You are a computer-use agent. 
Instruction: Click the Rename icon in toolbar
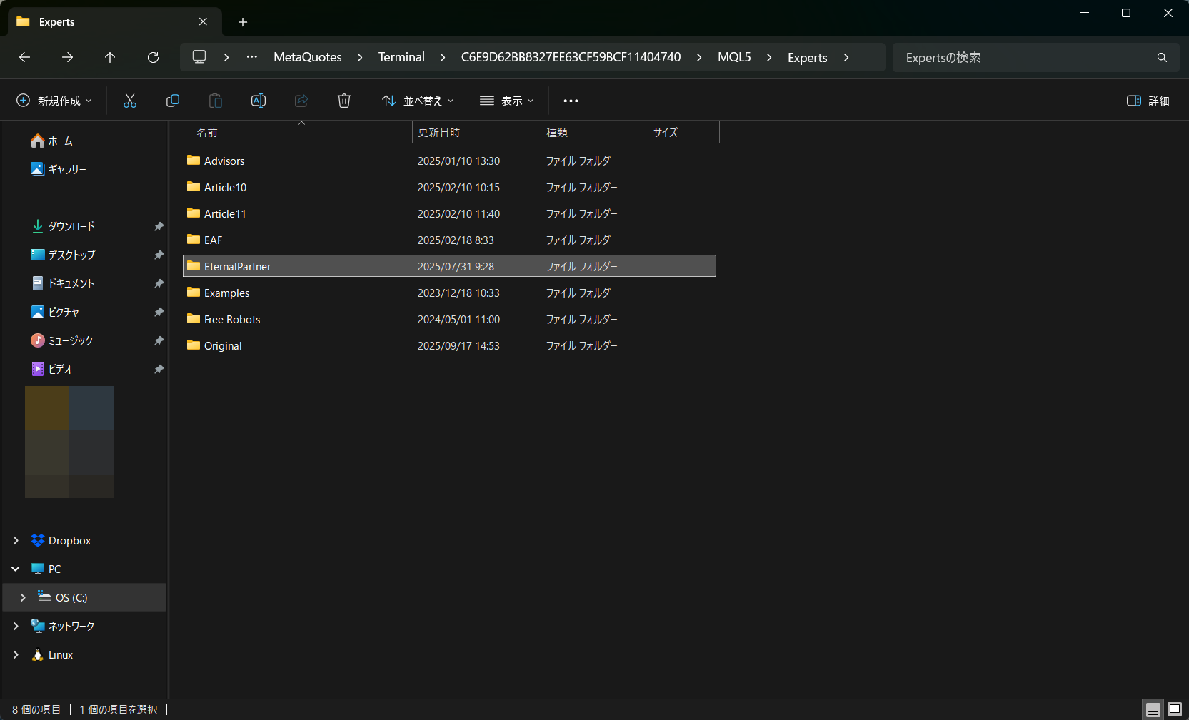coord(259,101)
